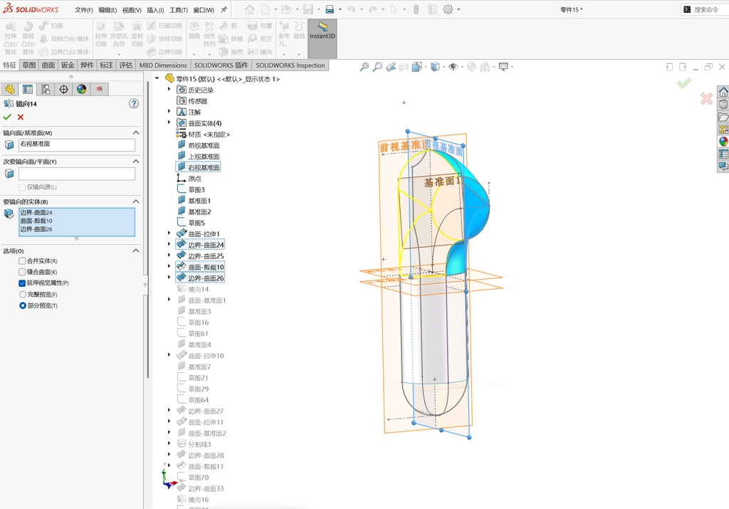Click the View Orientation cube icon
The height and width of the screenshot is (509, 729).
pyautogui.click(x=435, y=67)
